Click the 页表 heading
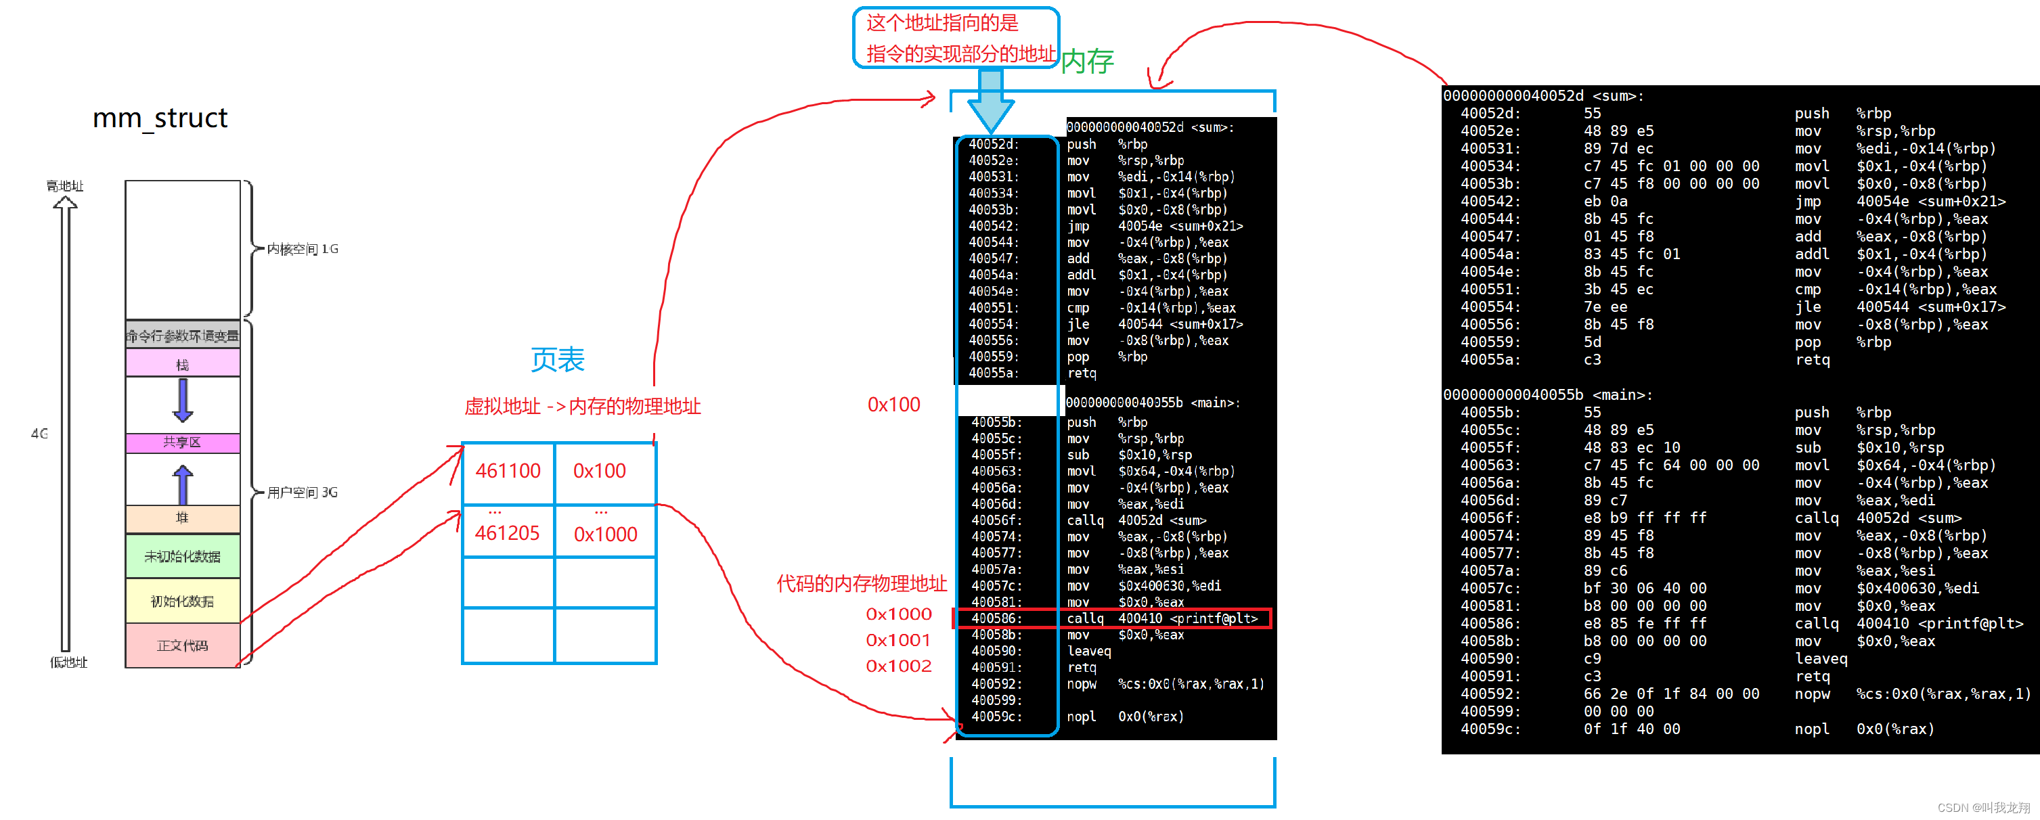2040x820 pixels. [558, 359]
